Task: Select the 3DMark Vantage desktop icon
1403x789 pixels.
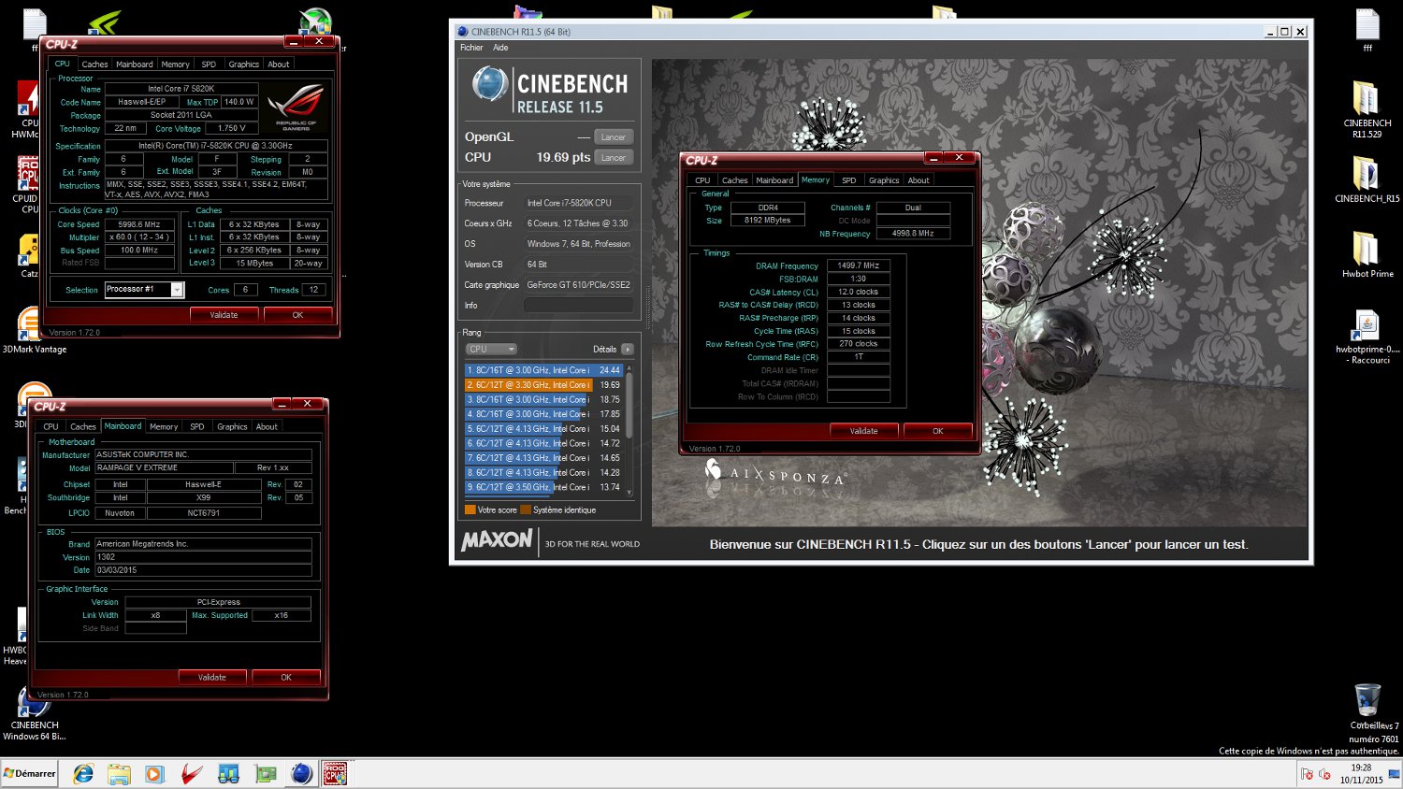Action: tap(34, 332)
